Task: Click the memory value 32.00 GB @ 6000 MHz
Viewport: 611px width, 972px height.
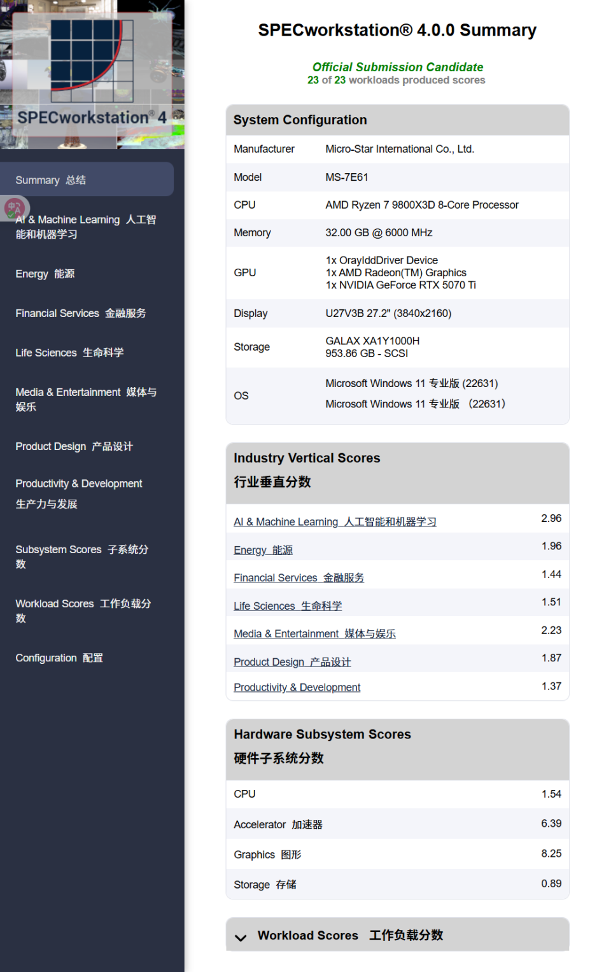Action: coord(379,233)
